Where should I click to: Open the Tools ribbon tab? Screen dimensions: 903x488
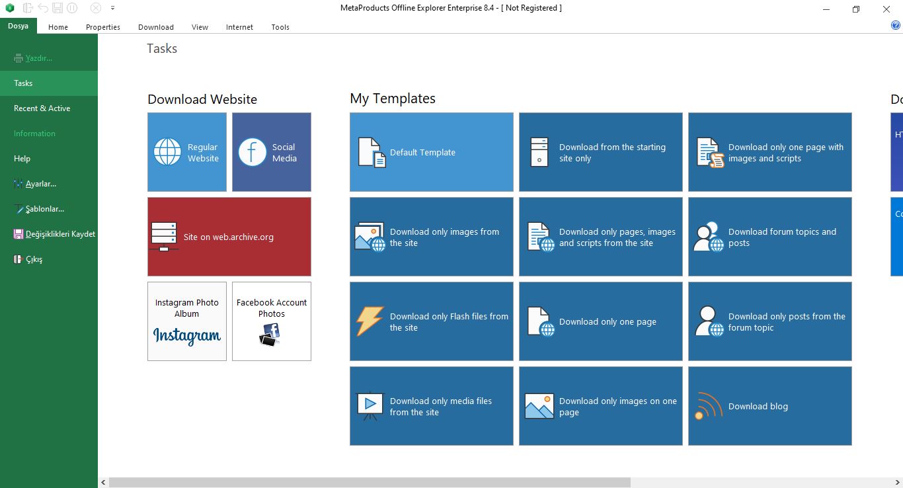280,27
